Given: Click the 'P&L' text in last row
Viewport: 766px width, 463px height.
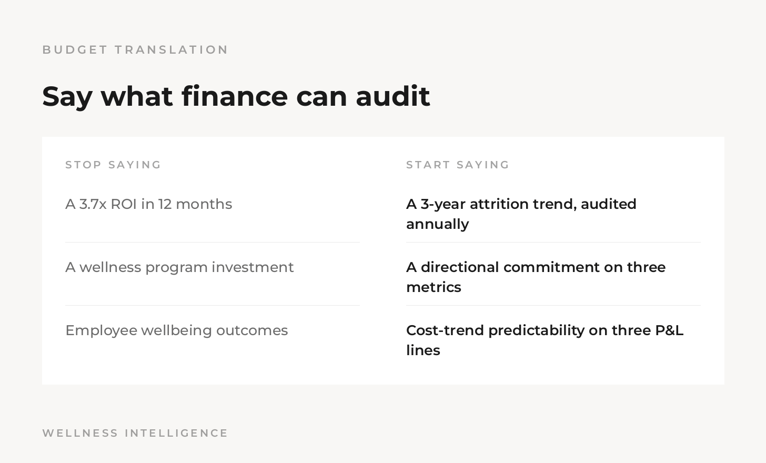Looking at the screenshot, I should (669, 330).
